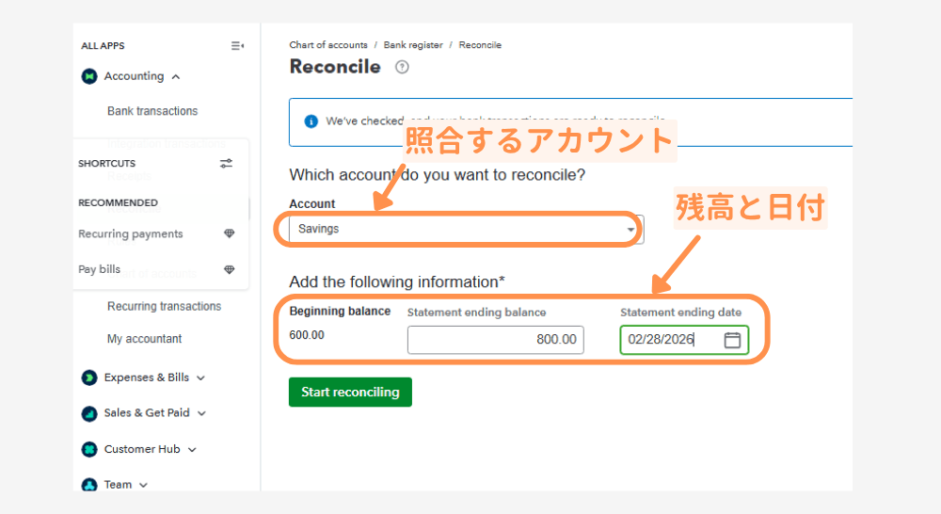Click the Sales & Get Paid icon

(x=89, y=413)
